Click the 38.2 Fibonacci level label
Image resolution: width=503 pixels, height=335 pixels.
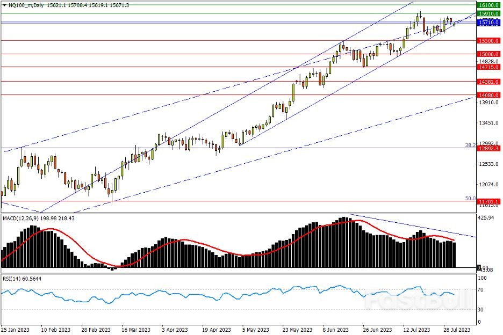click(x=469, y=145)
